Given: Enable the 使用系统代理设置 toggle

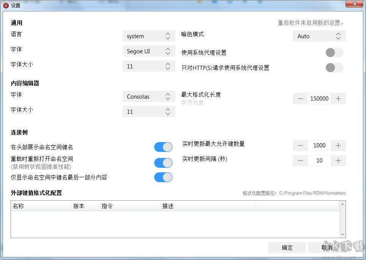Looking at the screenshot, I should pyautogui.click(x=334, y=53).
